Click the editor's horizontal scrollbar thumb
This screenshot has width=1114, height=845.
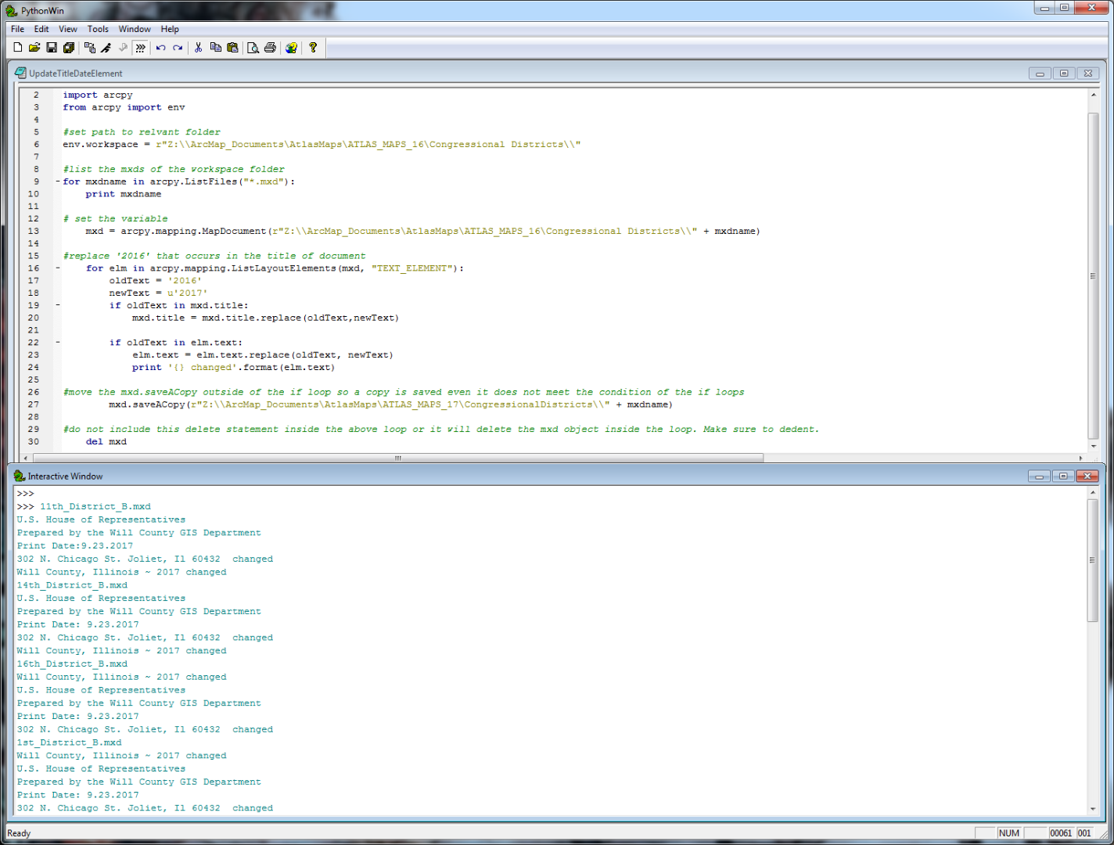pos(398,458)
